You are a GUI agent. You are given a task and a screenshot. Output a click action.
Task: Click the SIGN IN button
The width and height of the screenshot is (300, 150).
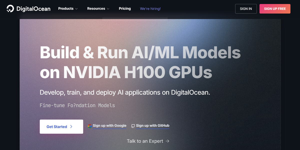(246, 9)
